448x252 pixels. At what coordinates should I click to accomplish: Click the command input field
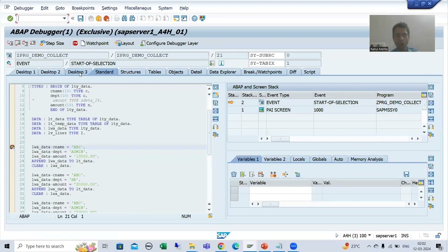point(40,18)
